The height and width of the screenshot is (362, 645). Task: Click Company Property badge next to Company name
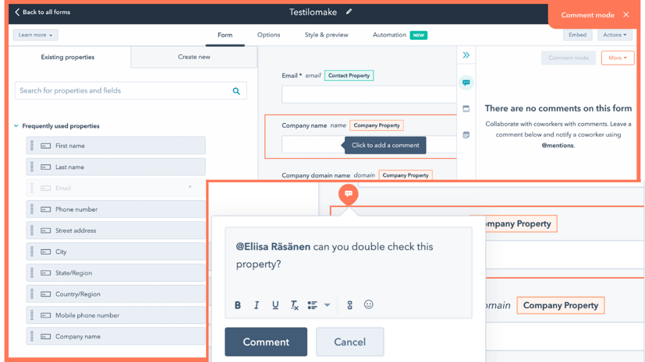[377, 125]
